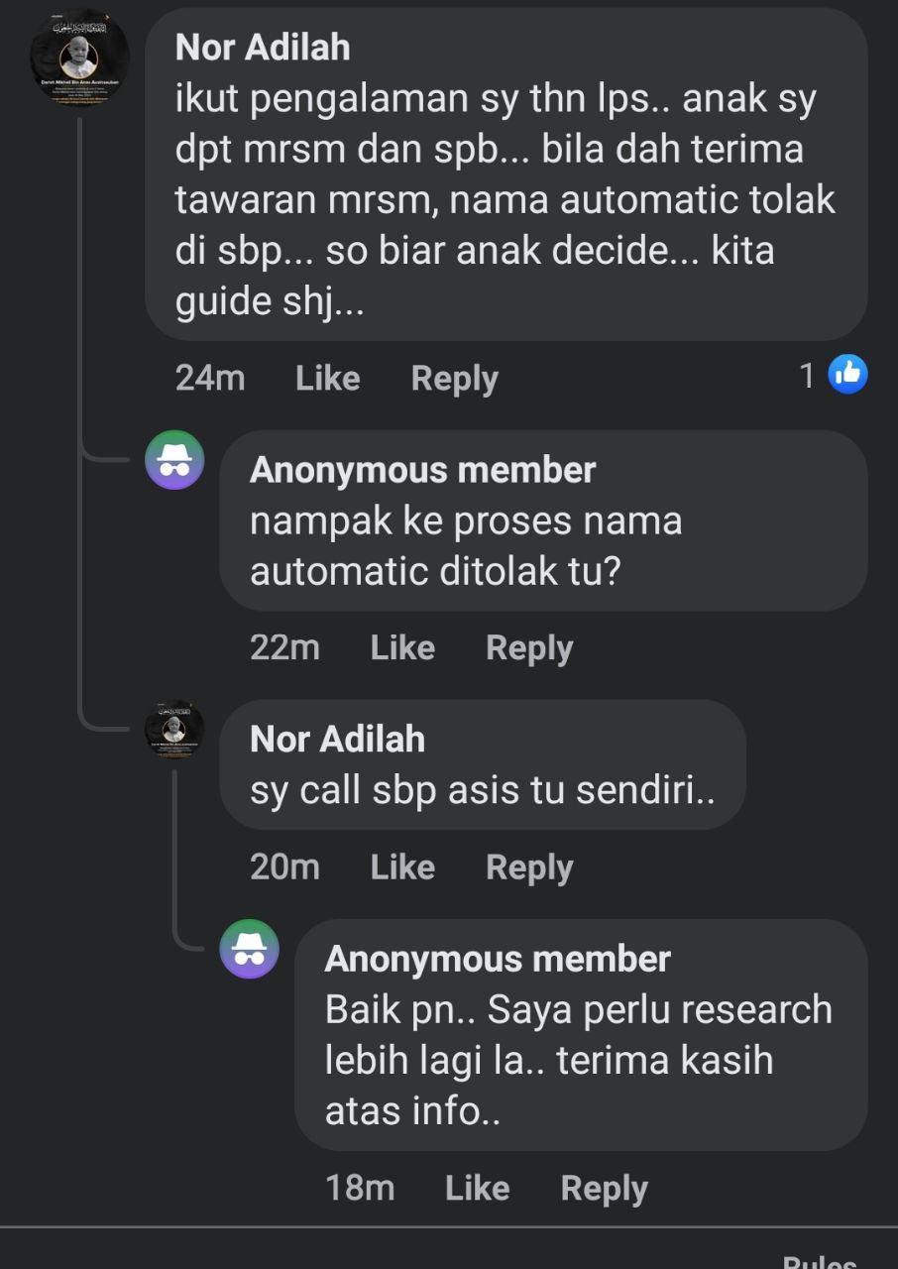Like the 'Baik pn' reply from 18m ago
898x1269 pixels.
(477, 1187)
